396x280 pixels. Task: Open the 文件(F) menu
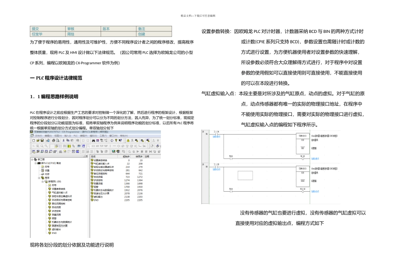(x=39, y=136)
